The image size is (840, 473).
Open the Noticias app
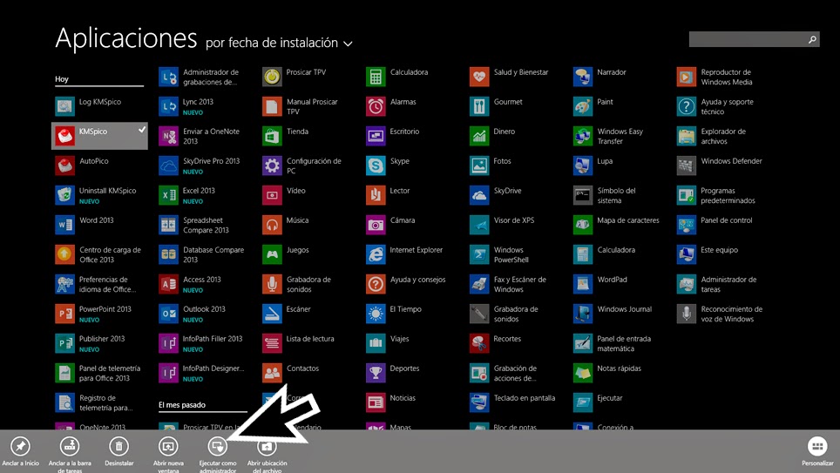coord(391,402)
